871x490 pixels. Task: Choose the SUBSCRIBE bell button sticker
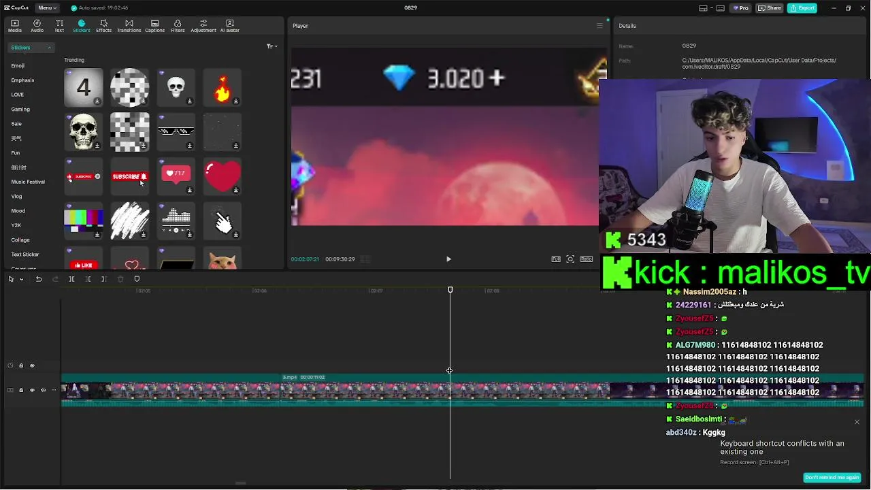click(x=129, y=176)
